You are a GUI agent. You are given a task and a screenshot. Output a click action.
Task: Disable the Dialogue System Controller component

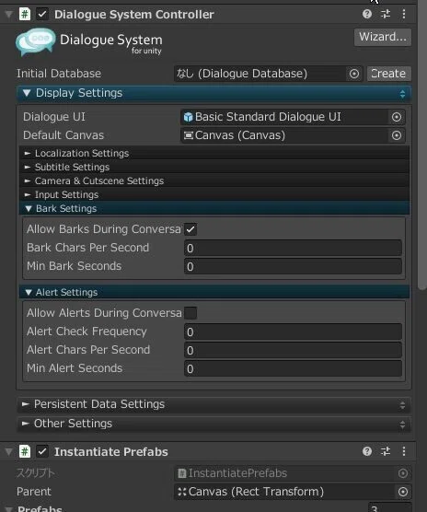(42, 14)
